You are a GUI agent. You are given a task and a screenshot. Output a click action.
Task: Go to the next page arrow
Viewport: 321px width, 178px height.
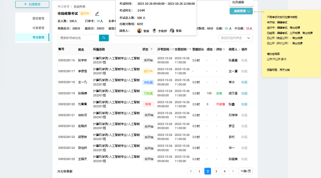233,171
